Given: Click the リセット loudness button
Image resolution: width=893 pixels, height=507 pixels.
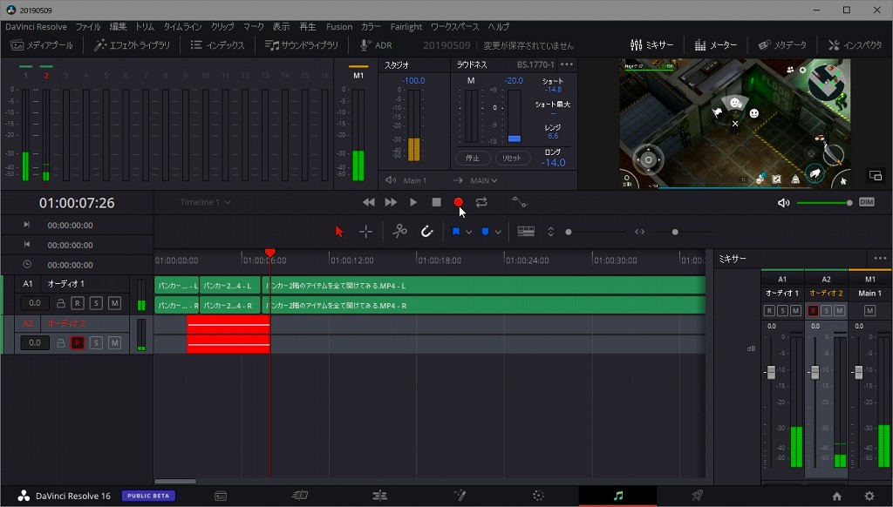Looking at the screenshot, I should tap(513, 159).
